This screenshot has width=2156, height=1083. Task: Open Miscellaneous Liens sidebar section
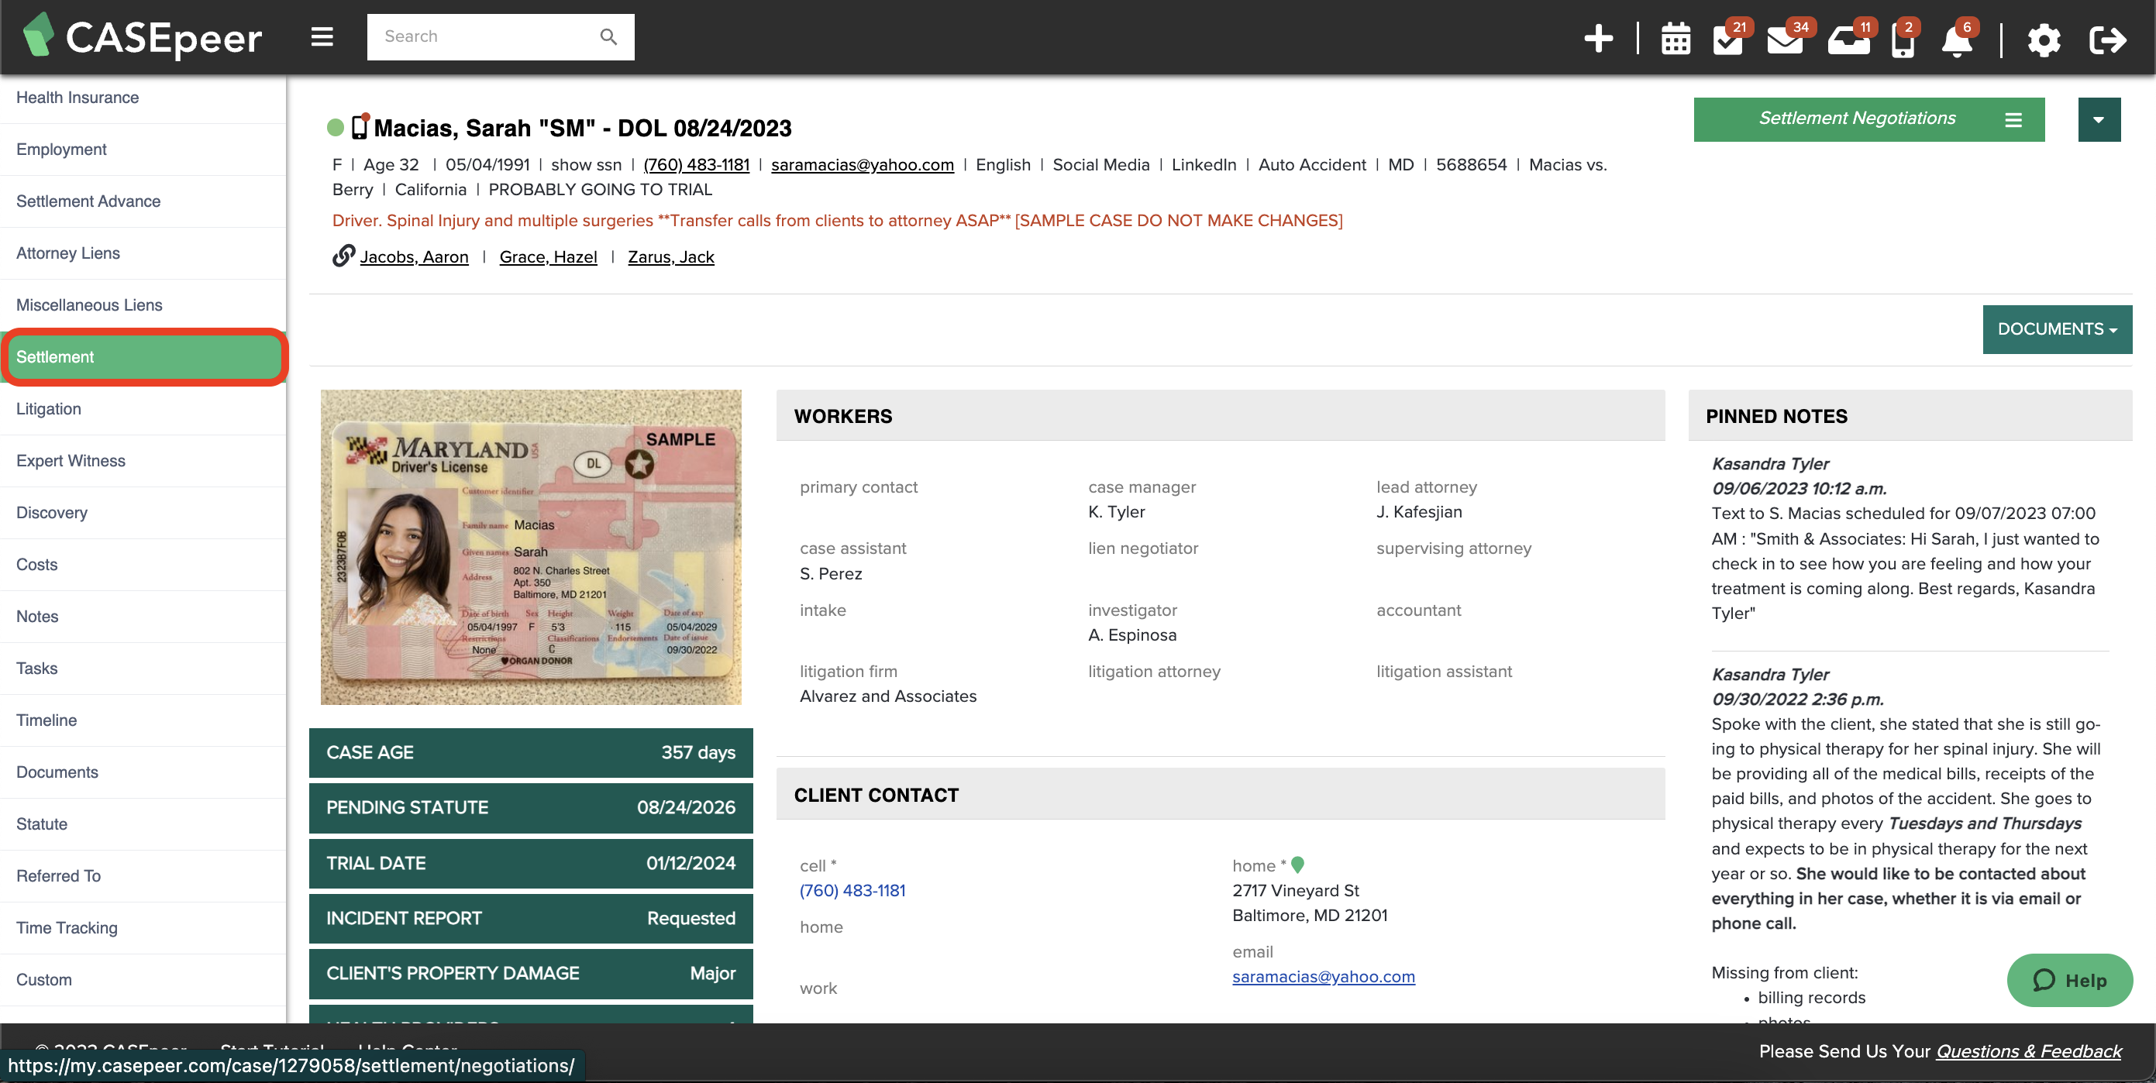pos(143,304)
